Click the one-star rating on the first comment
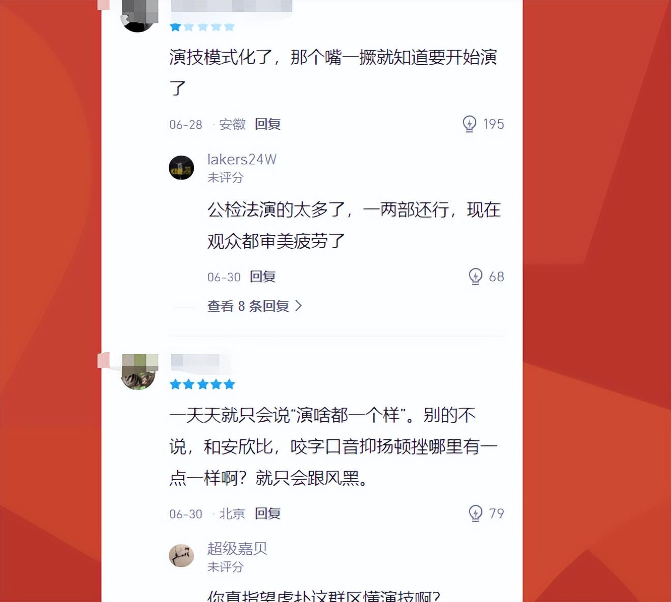The height and width of the screenshot is (602, 671). [x=202, y=27]
